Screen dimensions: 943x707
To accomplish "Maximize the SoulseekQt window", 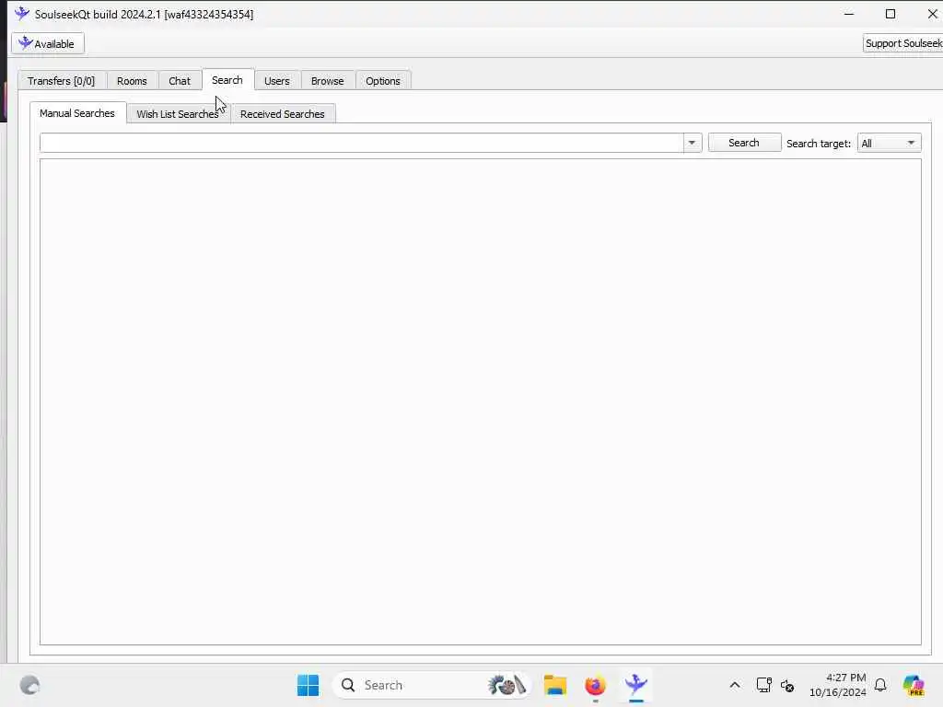I will click(x=891, y=13).
